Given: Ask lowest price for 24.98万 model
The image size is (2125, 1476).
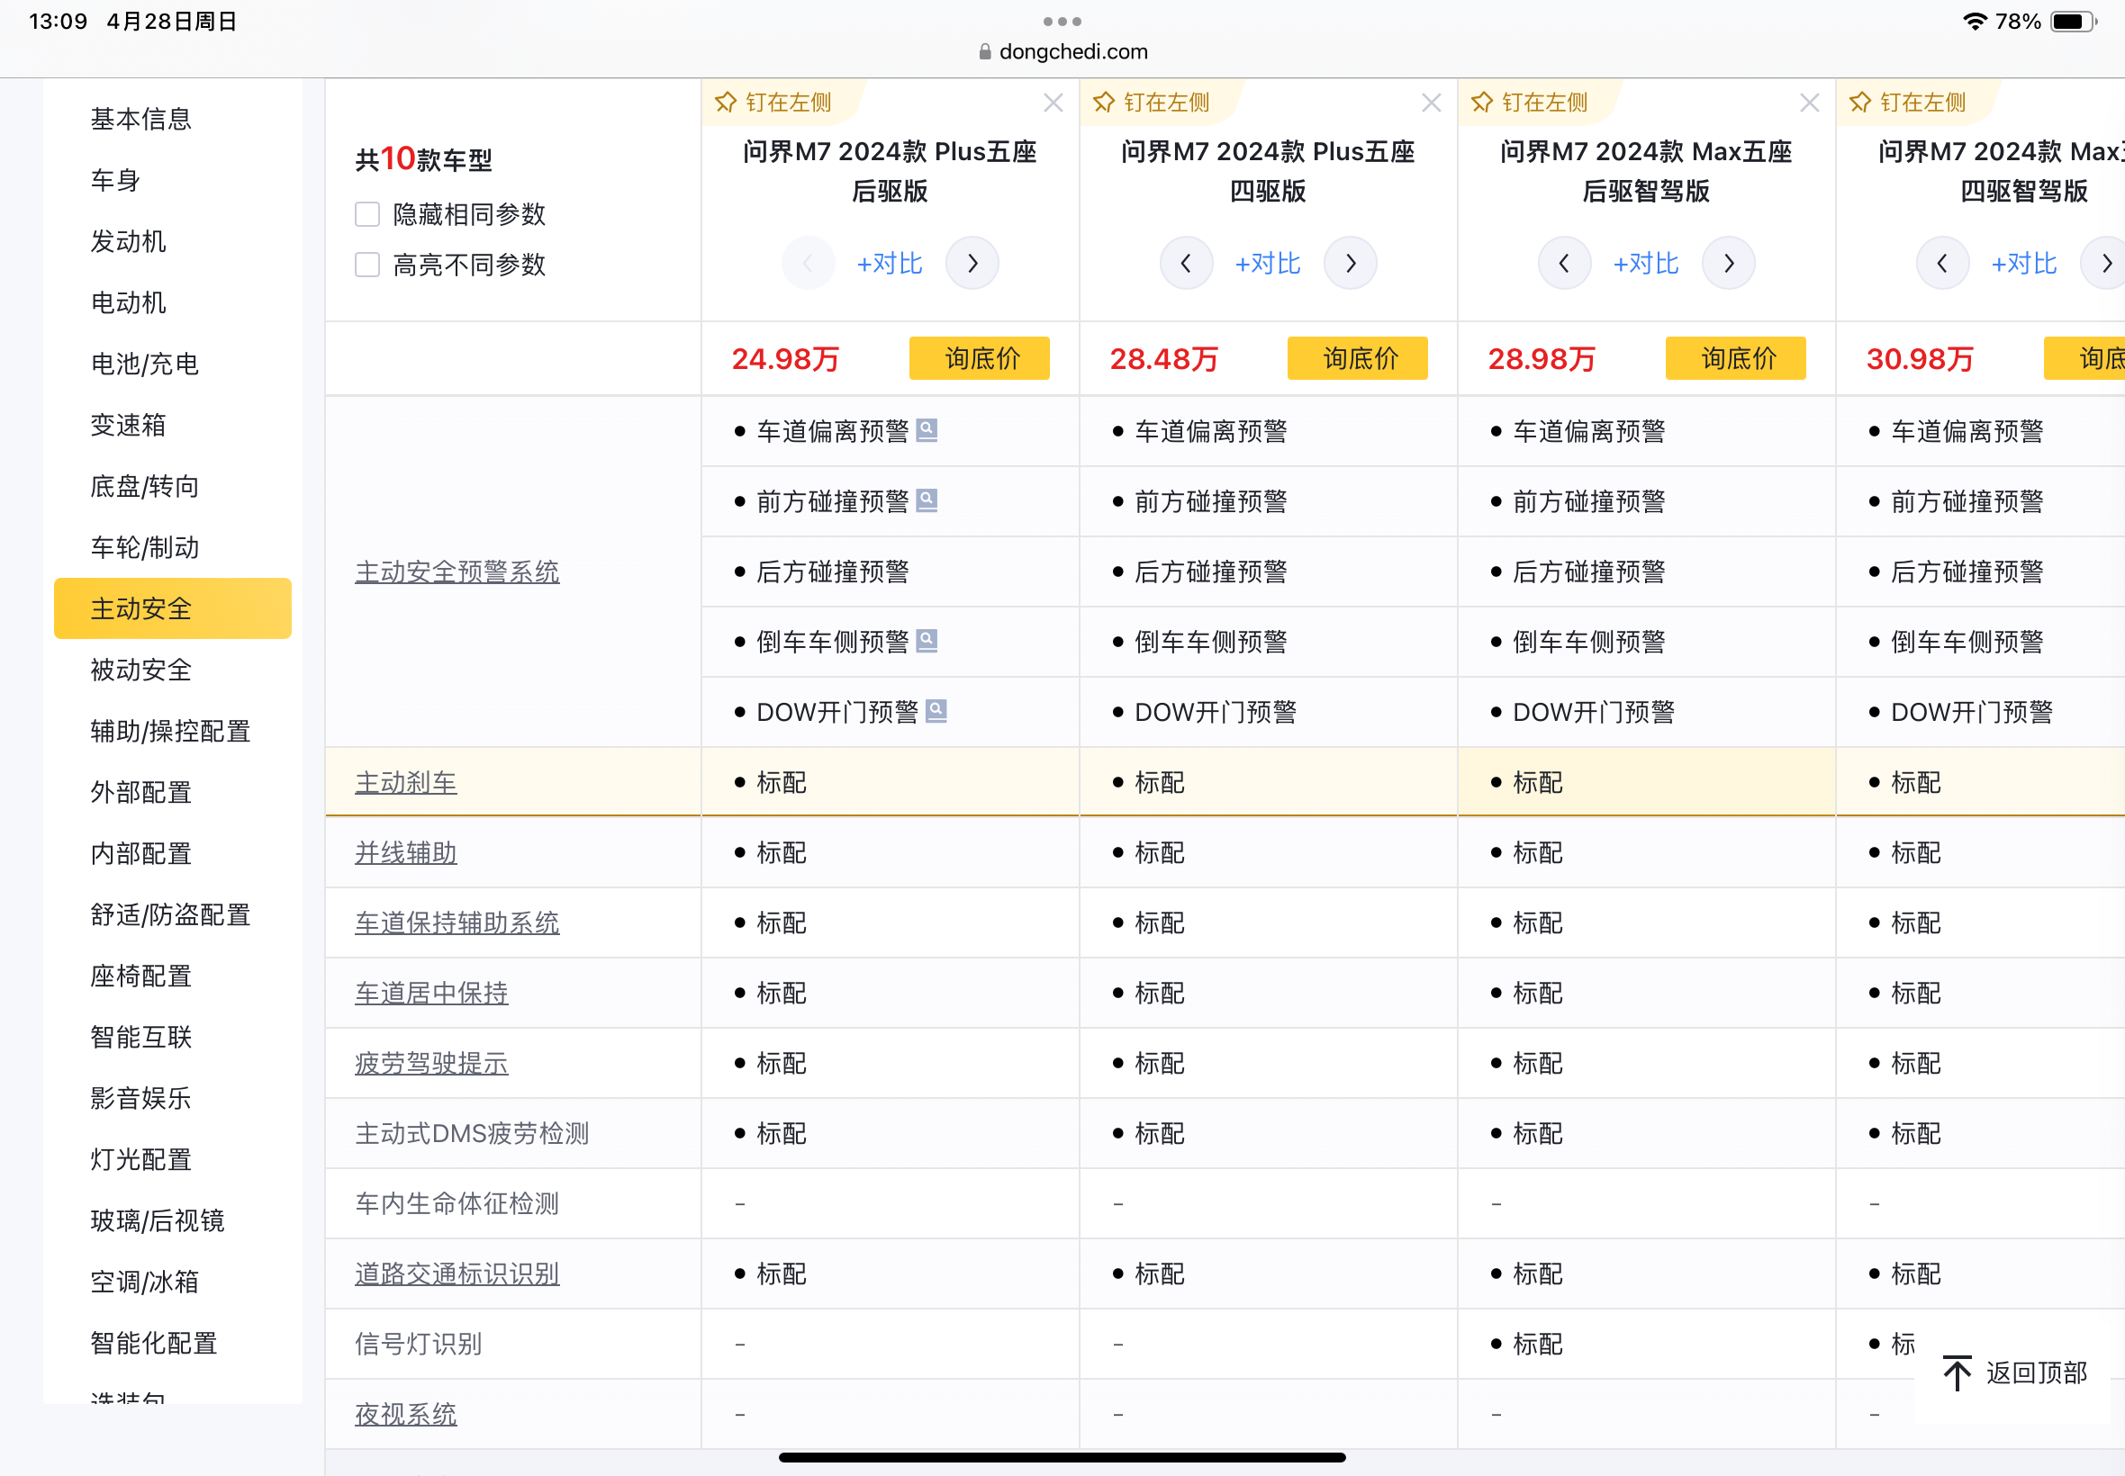Looking at the screenshot, I should [x=980, y=358].
